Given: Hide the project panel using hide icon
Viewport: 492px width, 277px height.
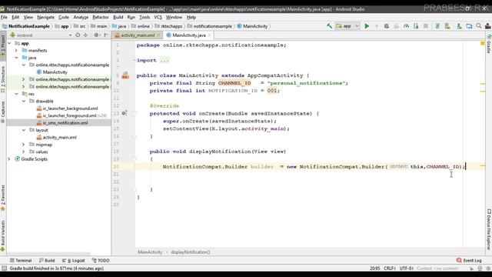Looking at the screenshot, I should click(x=106, y=35).
